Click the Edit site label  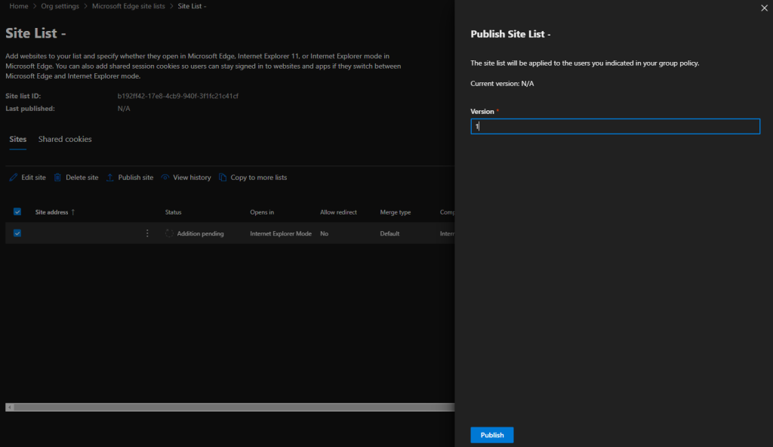click(33, 177)
